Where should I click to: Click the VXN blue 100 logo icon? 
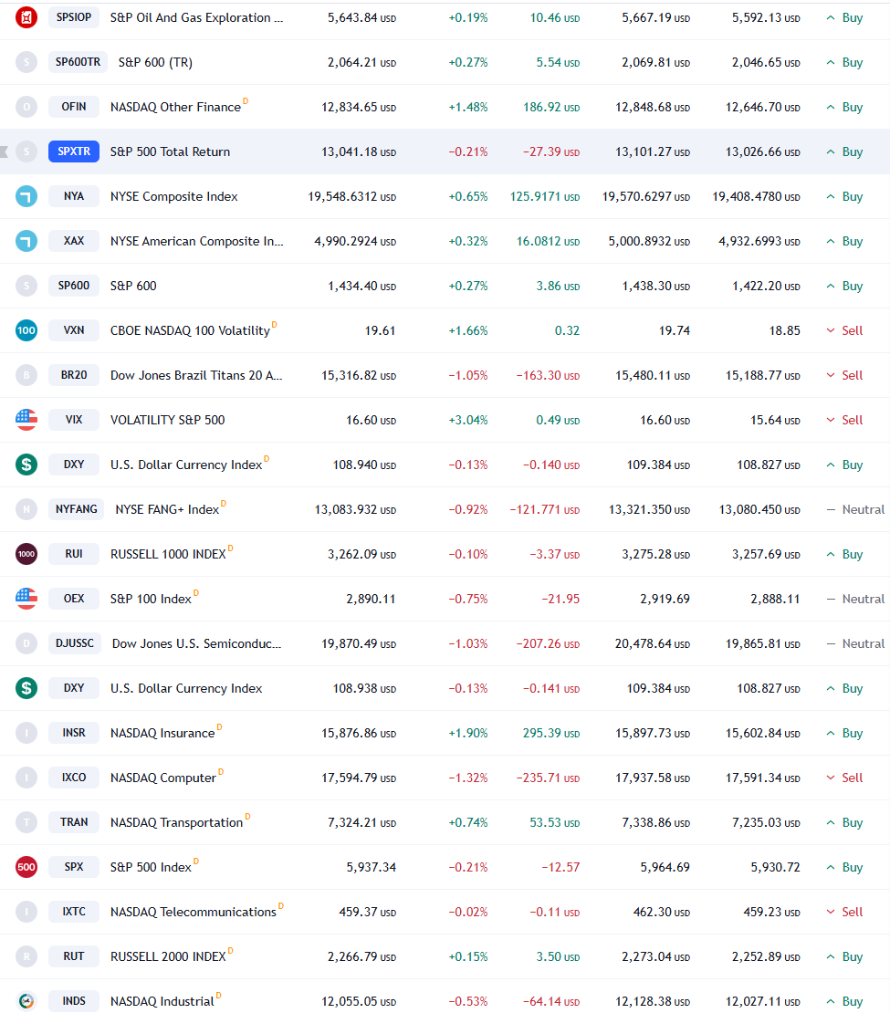pyautogui.click(x=26, y=330)
